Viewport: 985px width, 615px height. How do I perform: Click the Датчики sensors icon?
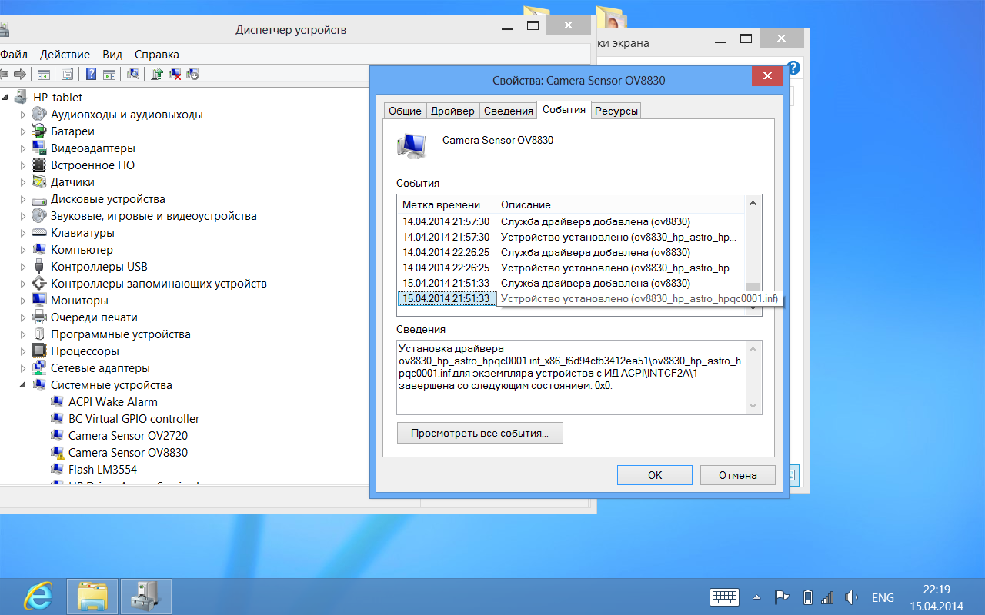coord(39,182)
